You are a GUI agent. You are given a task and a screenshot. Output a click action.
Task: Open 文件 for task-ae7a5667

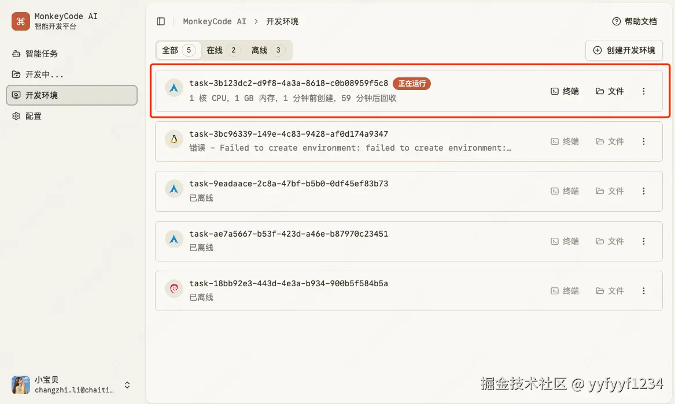(610, 241)
